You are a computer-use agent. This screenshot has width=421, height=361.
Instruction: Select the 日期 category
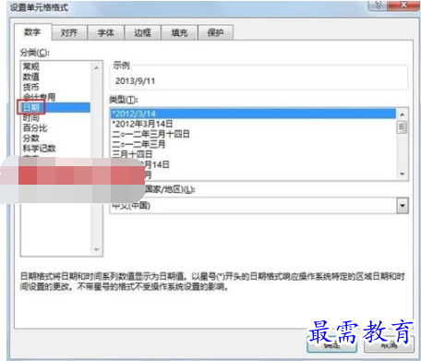pos(56,107)
